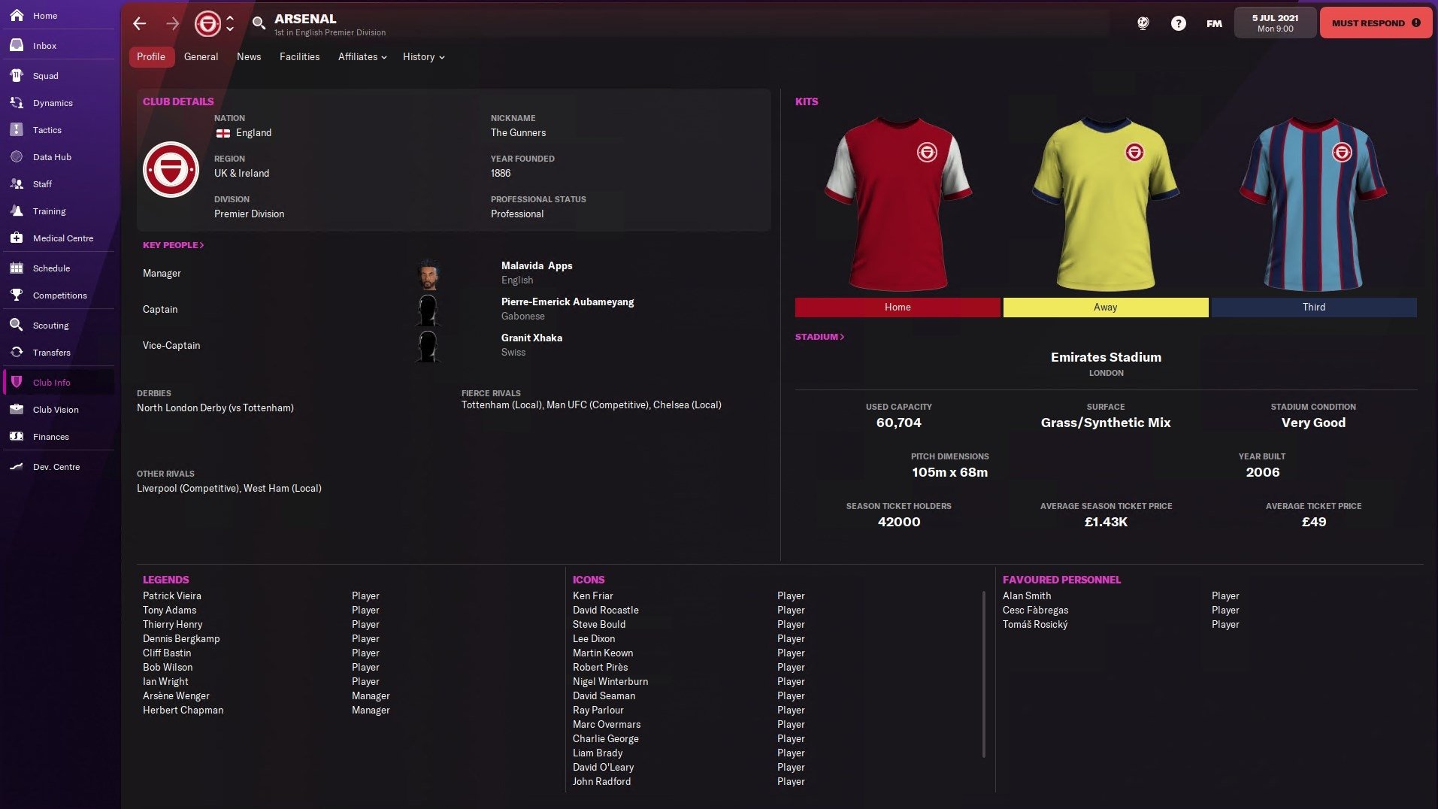Click the North London Derby entry
The image size is (1438, 809).
(215, 408)
